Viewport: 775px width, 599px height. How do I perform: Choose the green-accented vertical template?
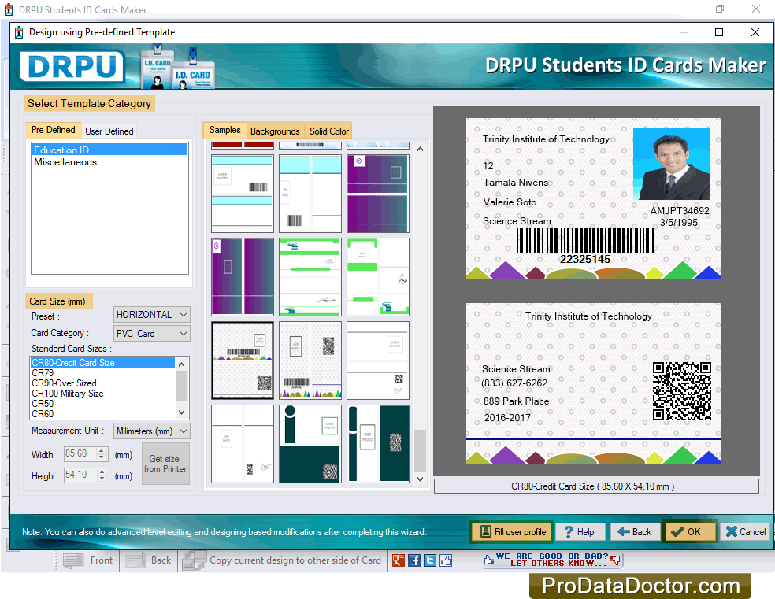pyautogui.click(x=377, y=277)
